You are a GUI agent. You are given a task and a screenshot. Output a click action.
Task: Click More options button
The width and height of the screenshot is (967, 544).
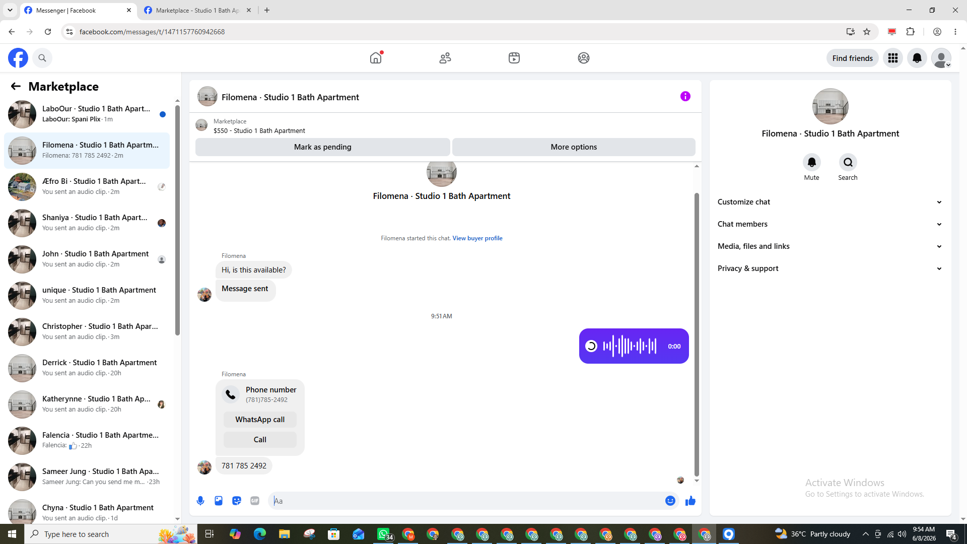click(574, 147)
